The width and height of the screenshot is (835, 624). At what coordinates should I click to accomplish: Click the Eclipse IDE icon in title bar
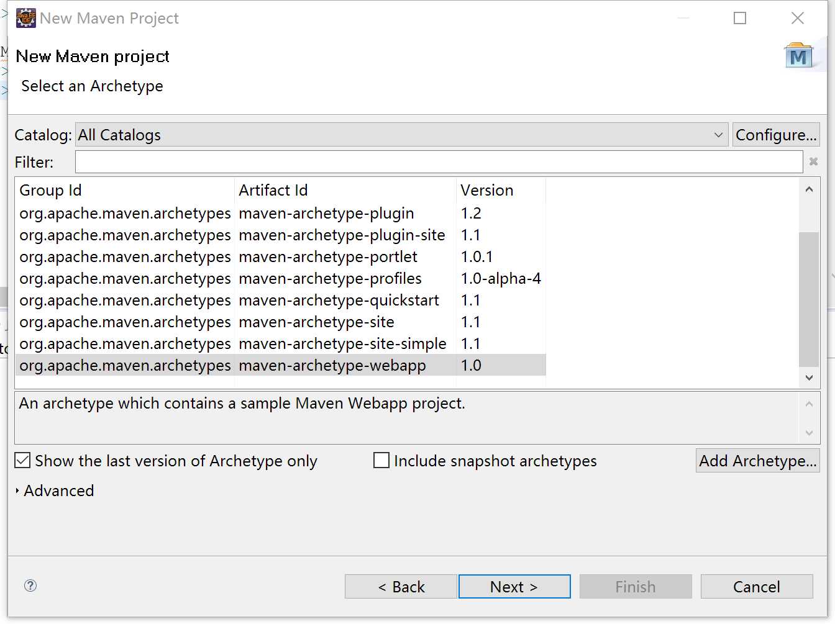[25, 18]
